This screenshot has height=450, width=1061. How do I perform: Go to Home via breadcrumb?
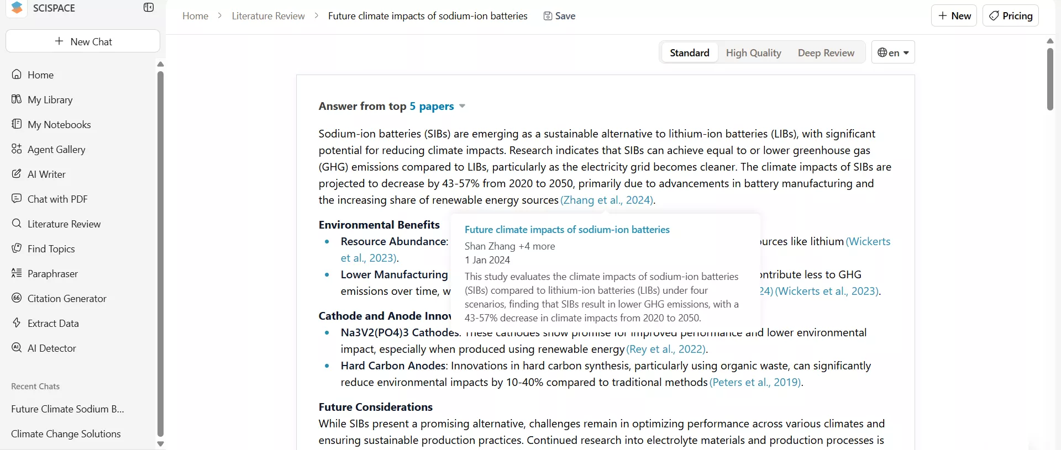point(195,16)
